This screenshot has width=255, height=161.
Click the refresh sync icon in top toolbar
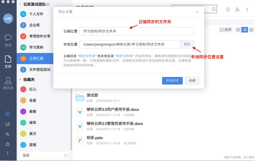228,9
